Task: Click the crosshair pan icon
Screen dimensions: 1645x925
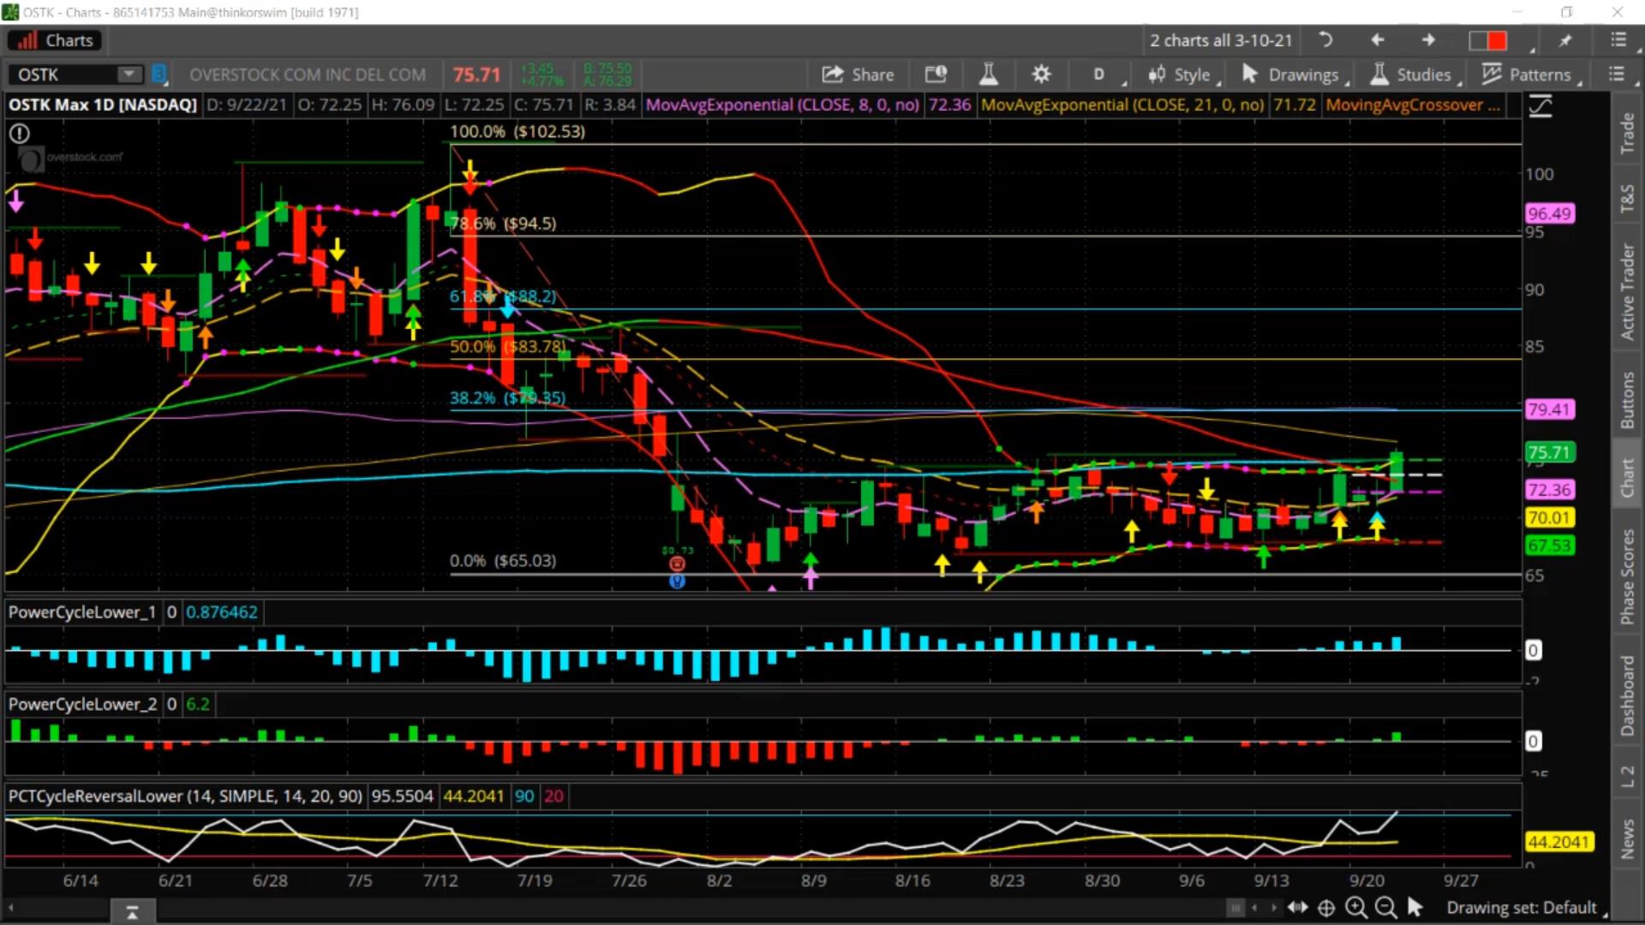Action: [x=1325, y=907]
